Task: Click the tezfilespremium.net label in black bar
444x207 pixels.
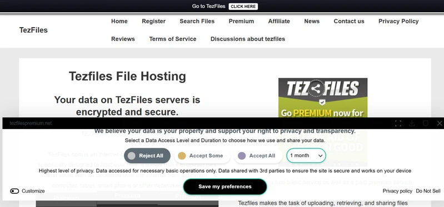Action: pyautogui.click(x=31, y=123)
